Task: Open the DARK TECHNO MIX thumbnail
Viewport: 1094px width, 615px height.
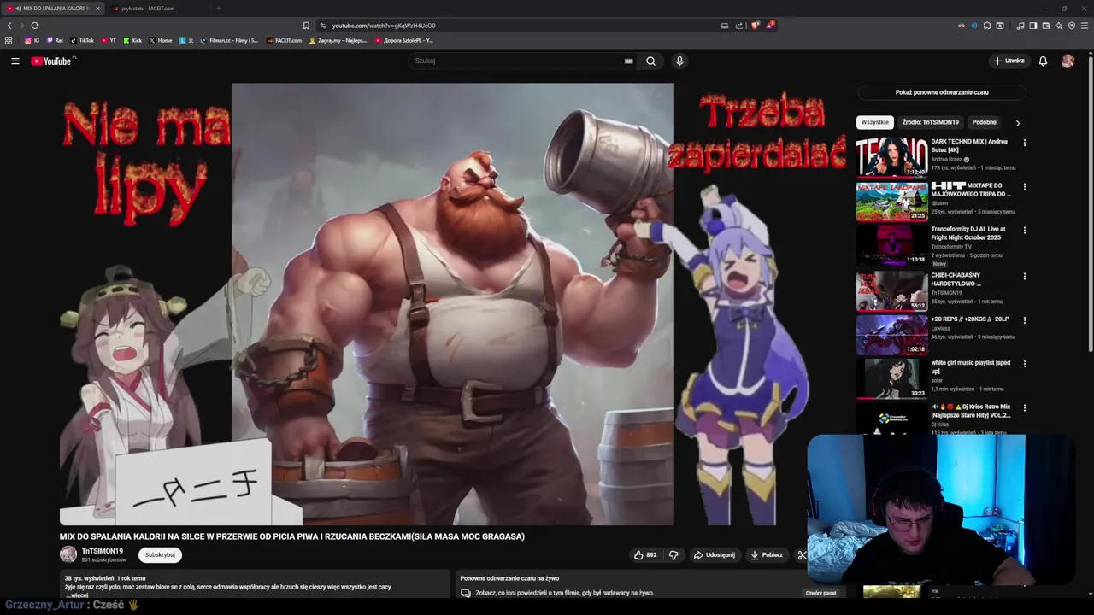Action: click(x=891, y=156)
